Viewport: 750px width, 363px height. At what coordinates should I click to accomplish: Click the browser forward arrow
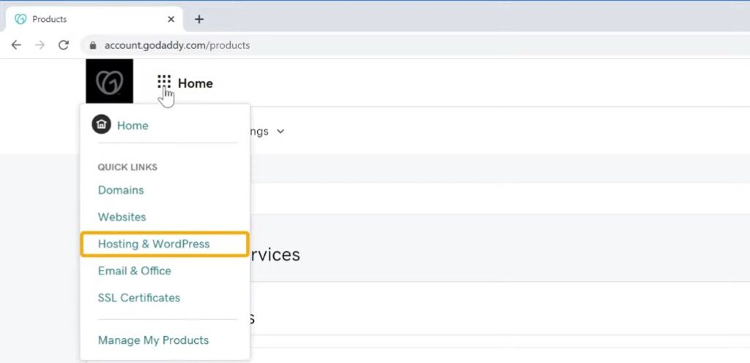(40, 45)
